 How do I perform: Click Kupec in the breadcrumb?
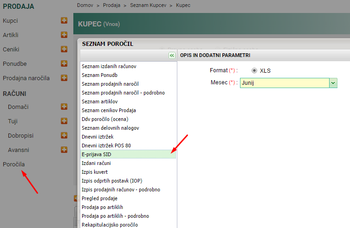pos(183,5)
